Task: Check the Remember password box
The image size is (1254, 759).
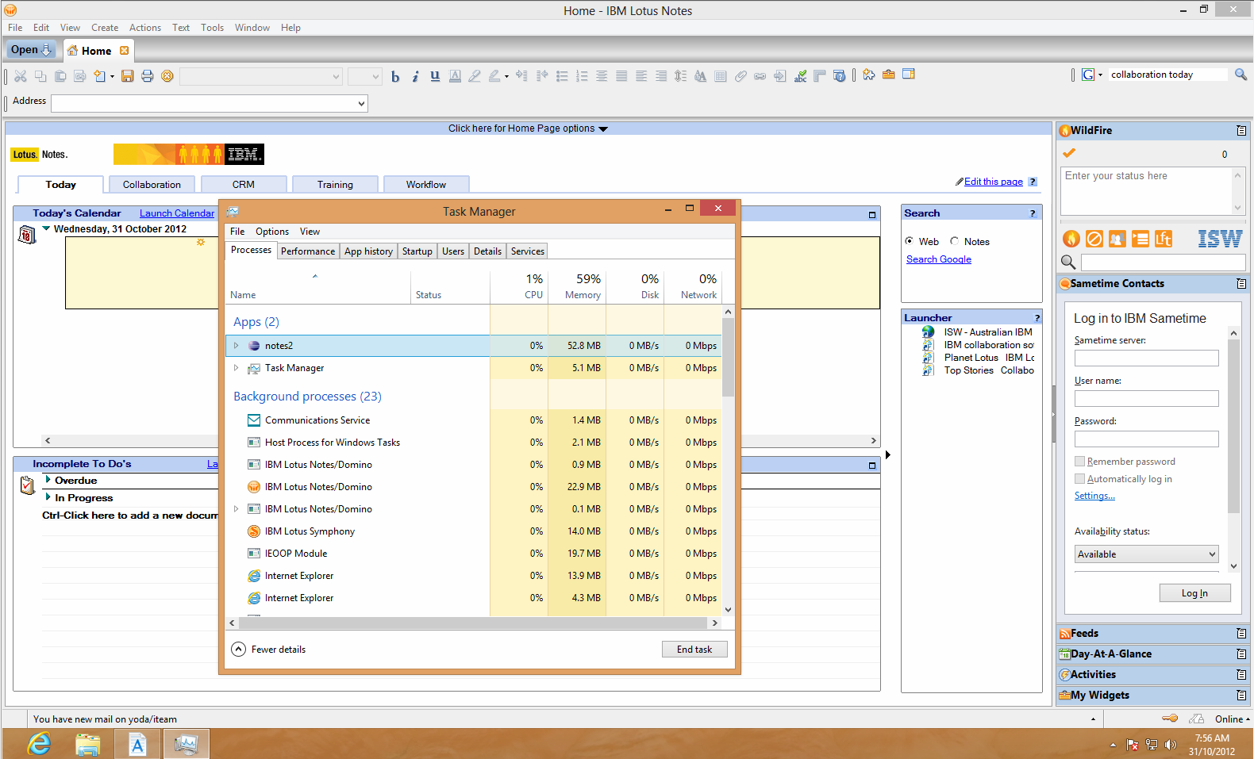Action: pos(1079,462)
